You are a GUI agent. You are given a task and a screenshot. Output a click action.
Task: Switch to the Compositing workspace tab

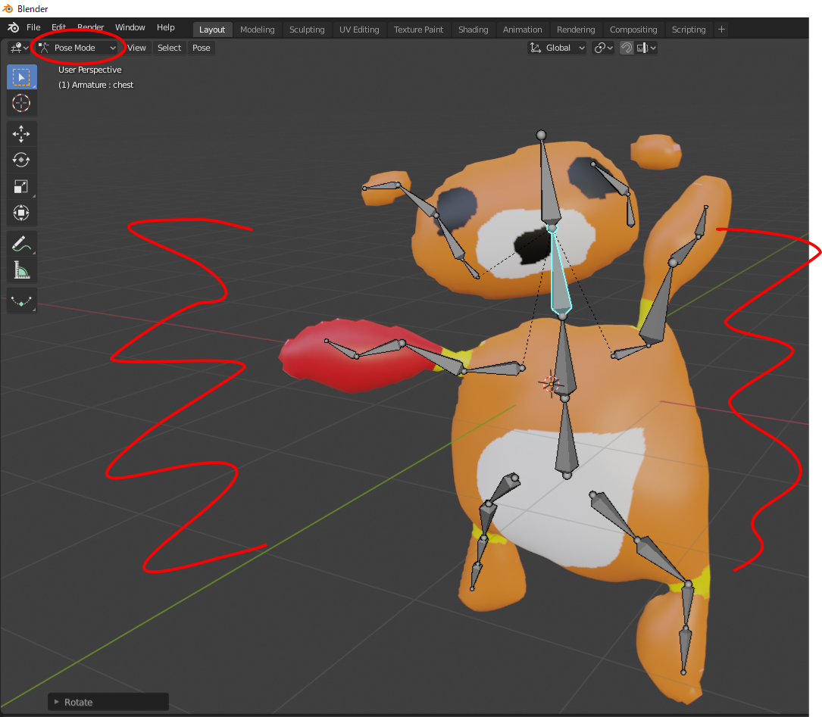pos(633,30)
